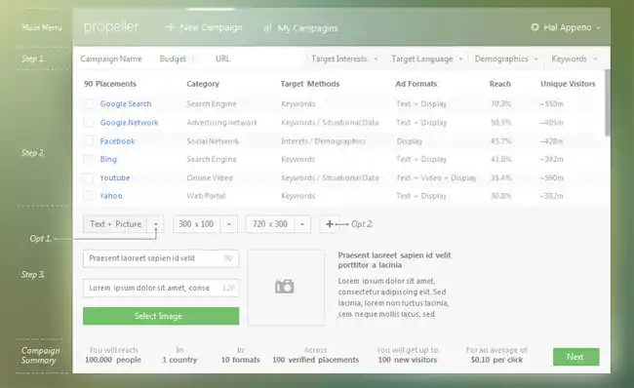Open the Text + Picture format dropdown arrow
Image resolution: width=634 pixels, height=388 pixels.
(156, 224)
